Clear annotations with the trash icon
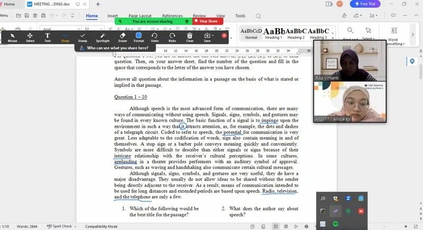This screenshot has height=230, width=423. [x=190, y=37]
